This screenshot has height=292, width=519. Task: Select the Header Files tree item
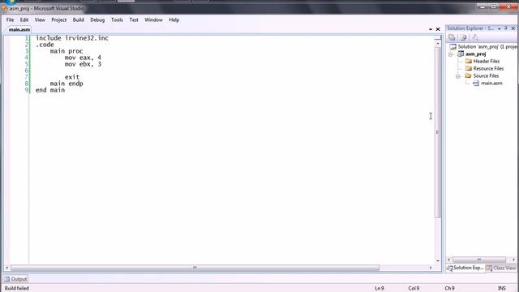click(487, 62)
